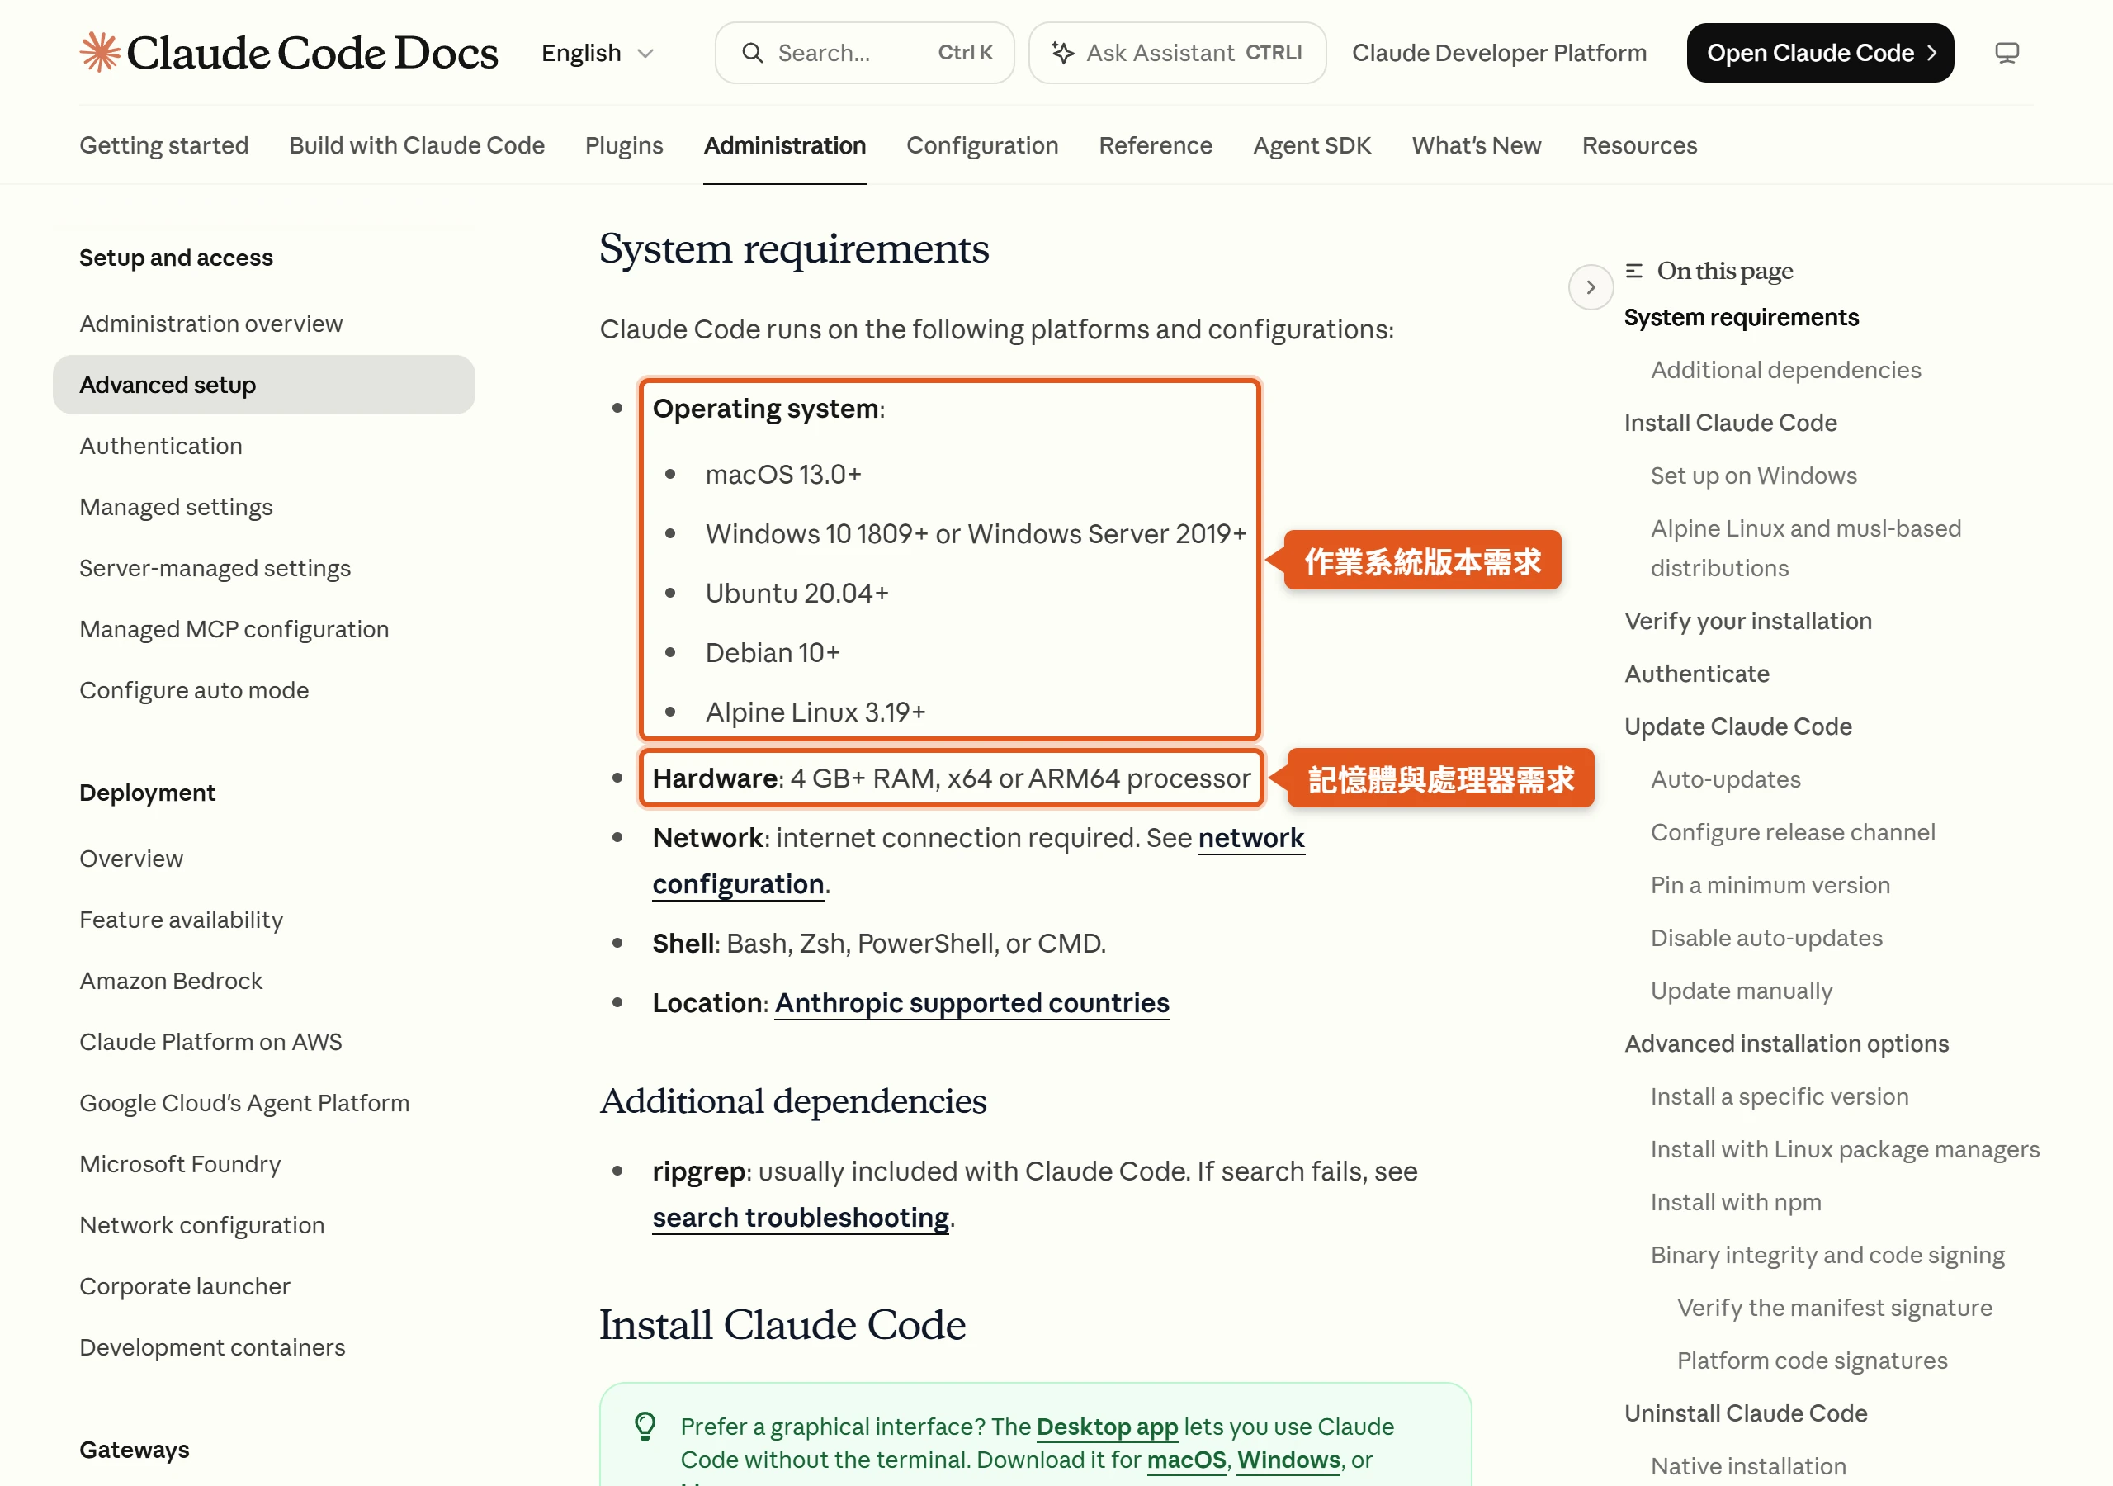Jump to Verify your installation section
The image size is (2113, 1486).
tap(1747, 622)
